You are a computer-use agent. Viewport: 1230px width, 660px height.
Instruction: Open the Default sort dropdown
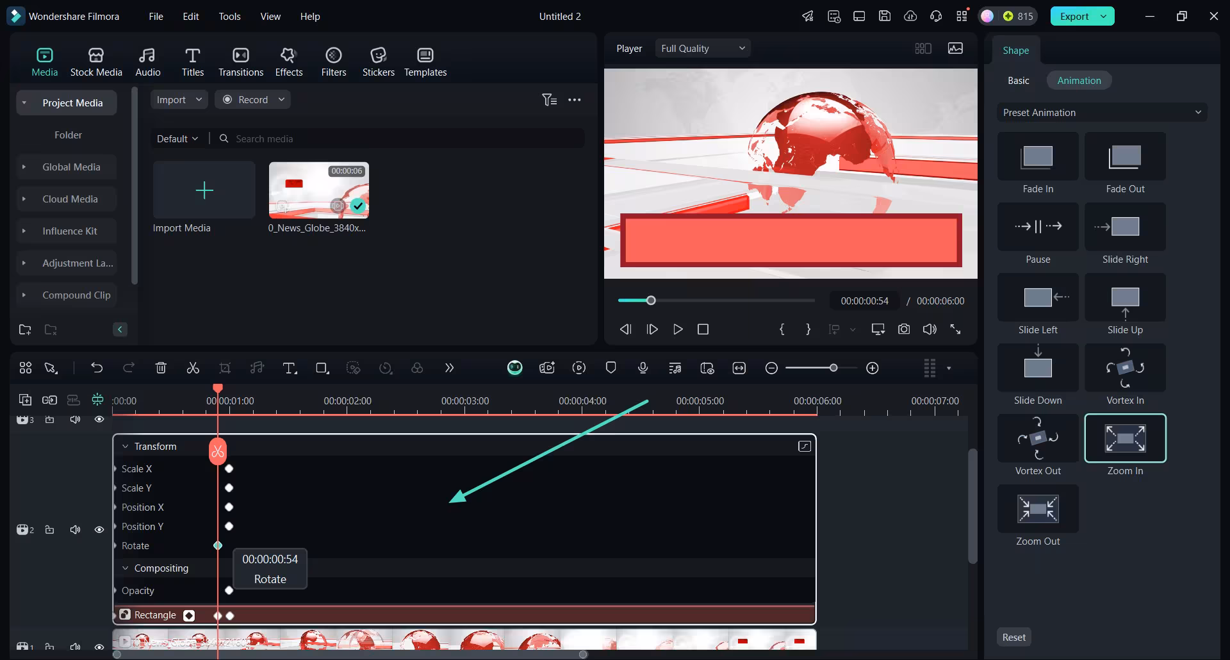tap(177, 139)
